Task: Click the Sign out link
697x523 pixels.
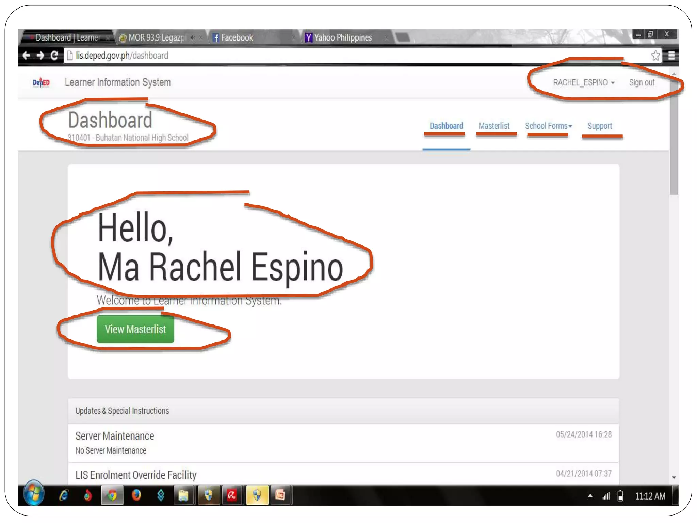Action: coord(642,82)
